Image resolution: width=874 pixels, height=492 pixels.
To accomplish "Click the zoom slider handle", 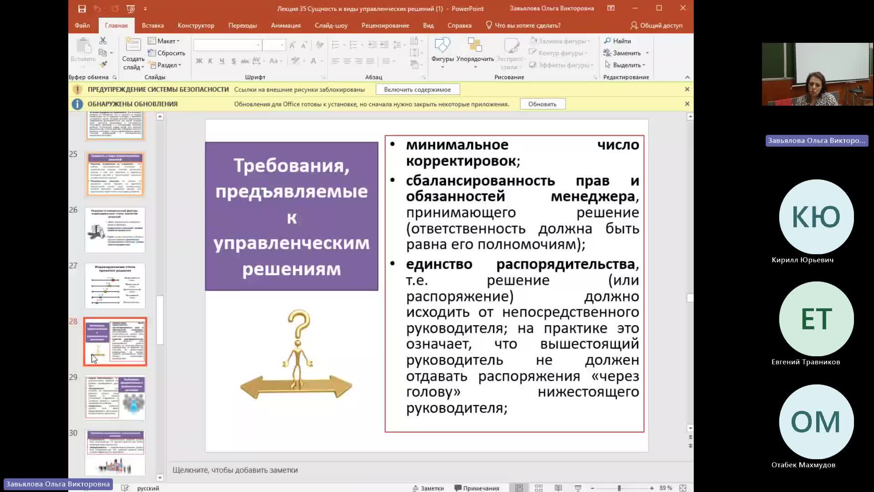I will click(619, 488).
